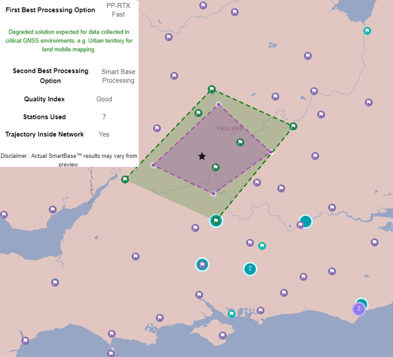Click the teal-ringed purple flag station in lower left
This screenshot has height=357, width=393.
click(202, 264)
